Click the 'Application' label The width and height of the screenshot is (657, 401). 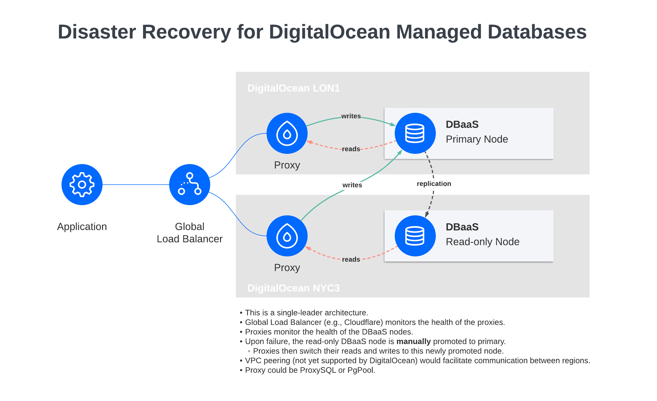pos(82,227)
